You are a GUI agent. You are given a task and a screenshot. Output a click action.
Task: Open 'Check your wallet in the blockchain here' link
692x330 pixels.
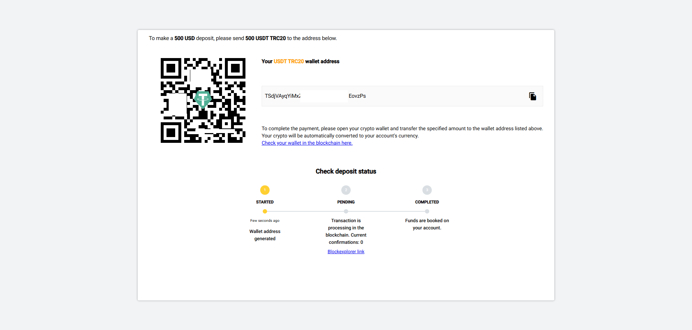307,143
